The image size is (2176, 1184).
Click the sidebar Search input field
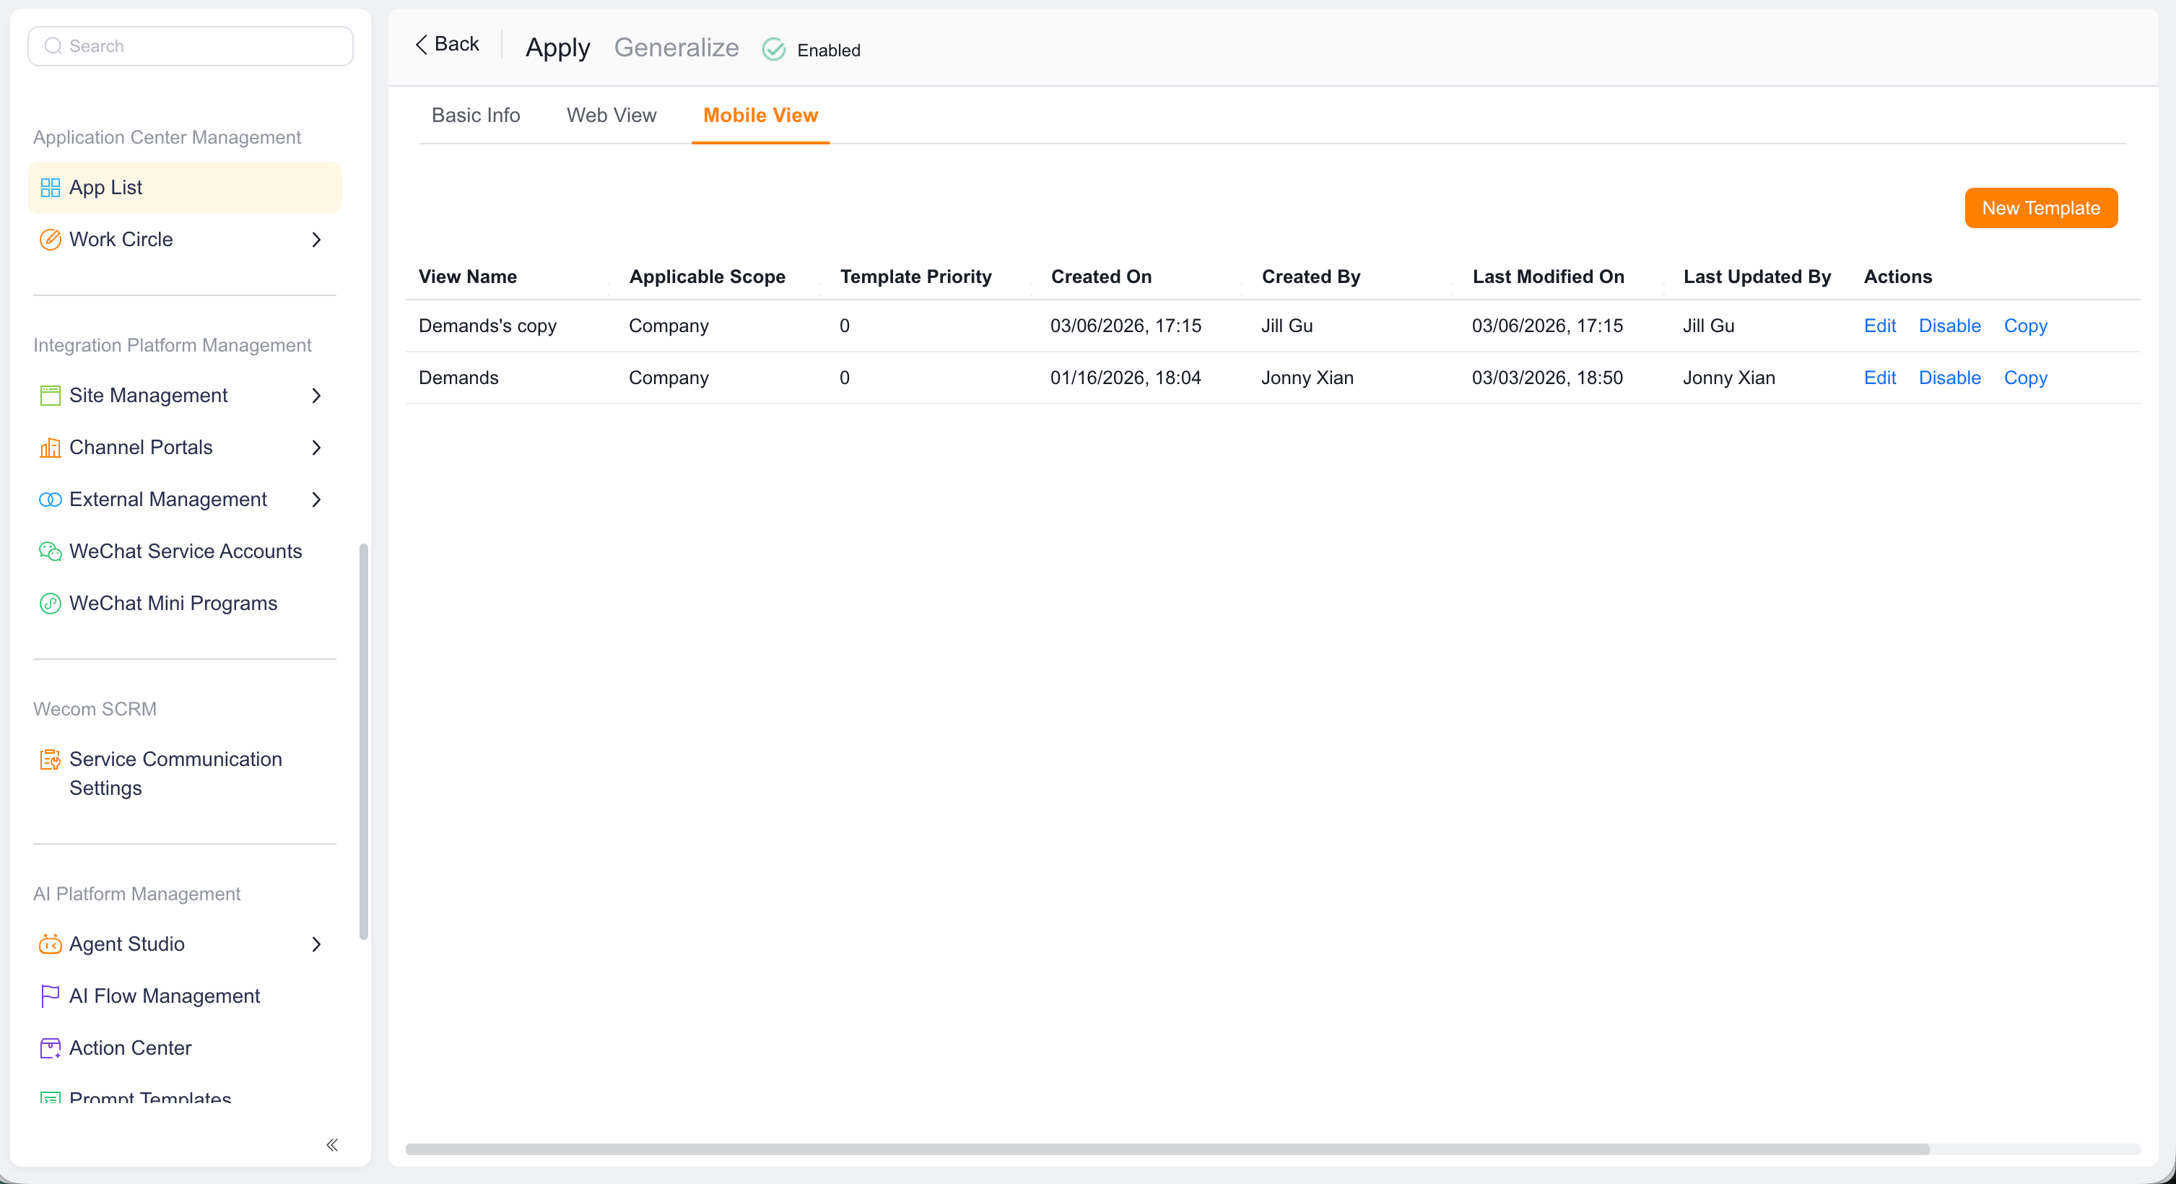190,45
